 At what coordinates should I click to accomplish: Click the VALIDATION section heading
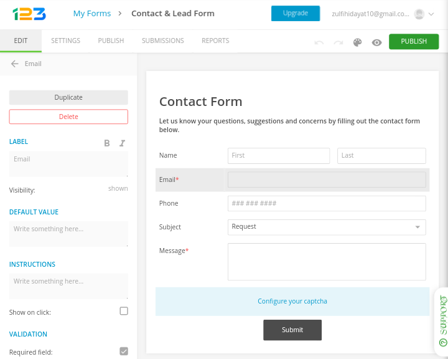pos(28,334)
